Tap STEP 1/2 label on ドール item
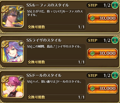Viewport: 120px width, 103px height. pyautogui.click(x=99, y=75)
